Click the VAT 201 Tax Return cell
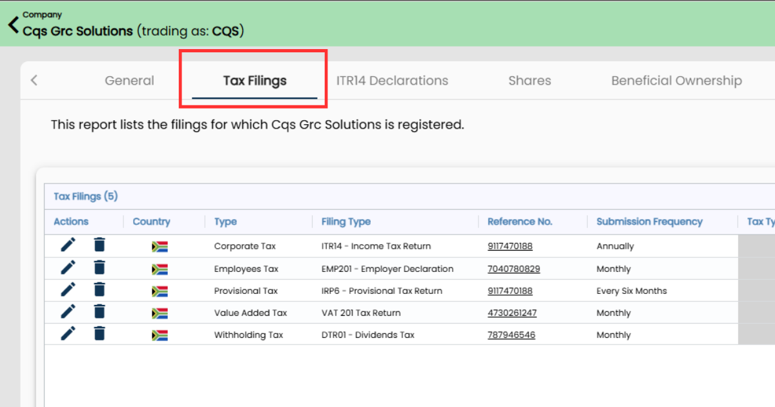This screenshot has width=775, height=407. (361, 313)
